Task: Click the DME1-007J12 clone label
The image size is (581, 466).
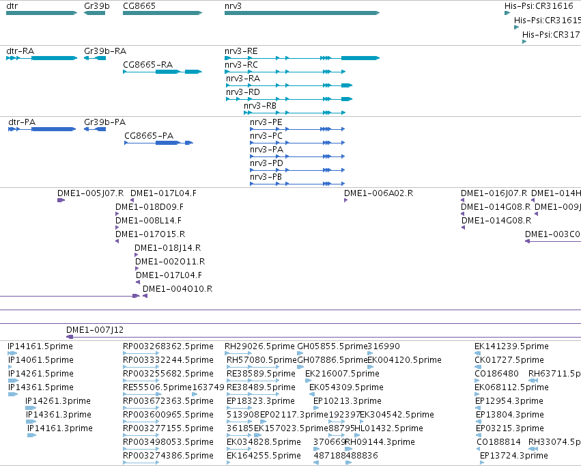Action: (x=95, y=330)
